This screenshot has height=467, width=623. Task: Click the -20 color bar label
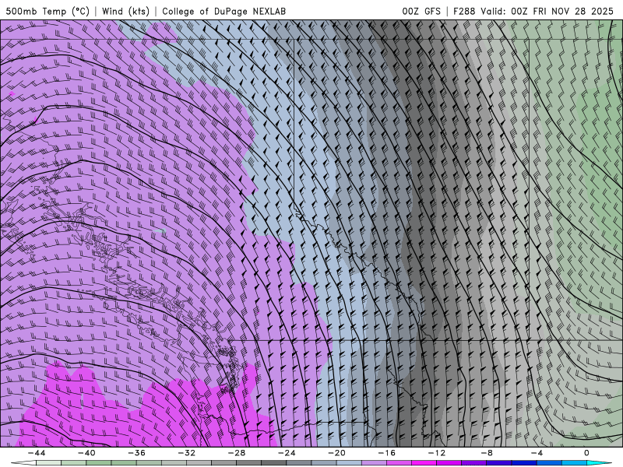coord(336,453)
